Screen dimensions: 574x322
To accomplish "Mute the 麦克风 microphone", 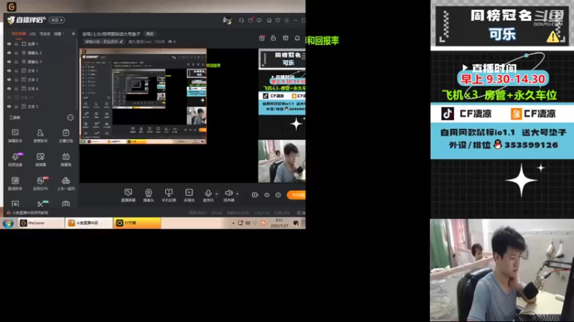I will (x=208, y=195).
